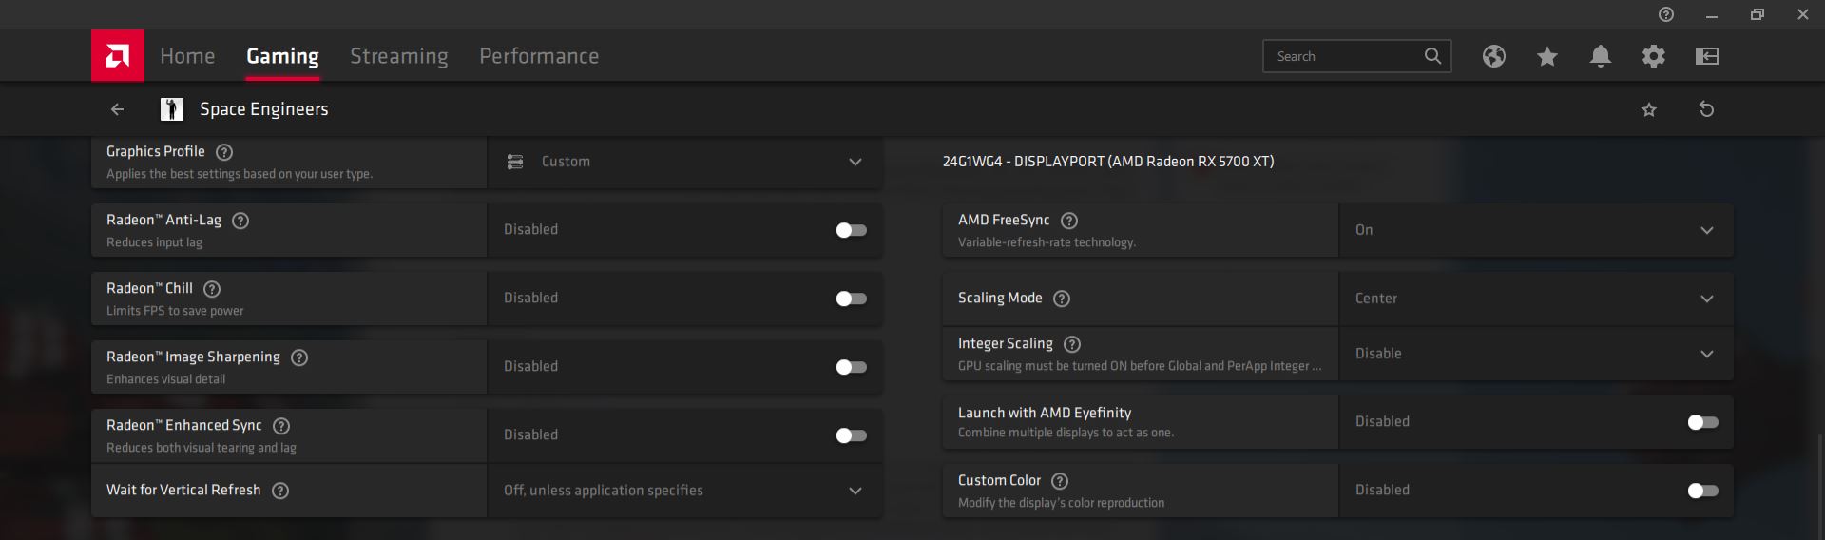Switch to the Performance tab
Viewport: 1825px width, 540px height.
pyautogui.click(x=539, y=56)
